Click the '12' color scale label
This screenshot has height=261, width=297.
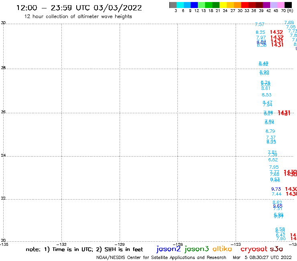click(197, 11)
